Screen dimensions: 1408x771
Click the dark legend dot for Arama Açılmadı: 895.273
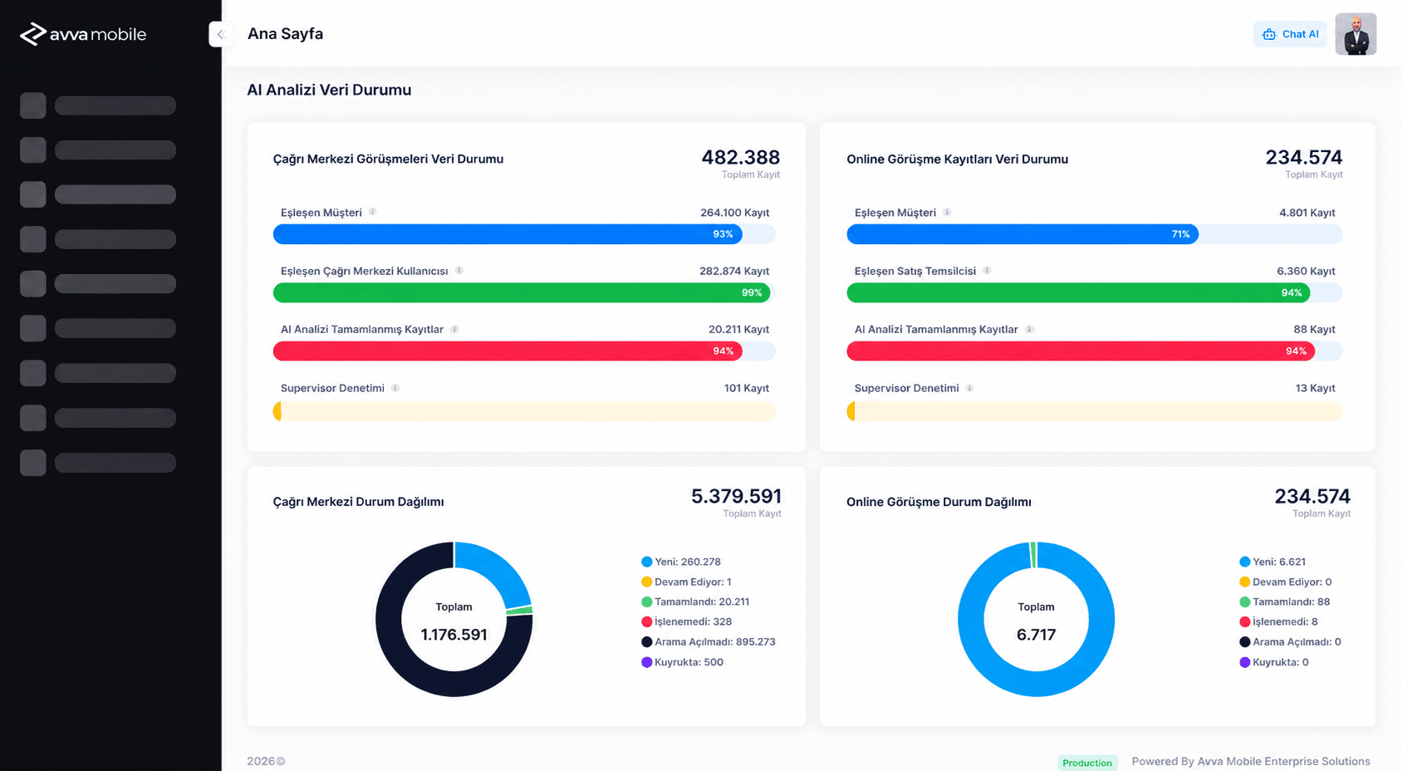[x=647, y=641]
